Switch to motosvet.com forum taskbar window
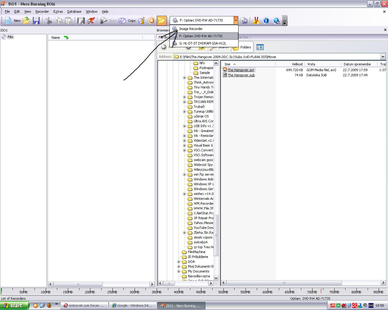Viewport: 388px width, 310px height. [x=84, y=305]
